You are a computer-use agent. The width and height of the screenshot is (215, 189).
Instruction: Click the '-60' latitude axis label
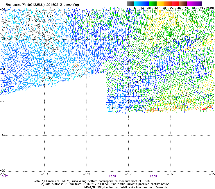click(3, 171)
